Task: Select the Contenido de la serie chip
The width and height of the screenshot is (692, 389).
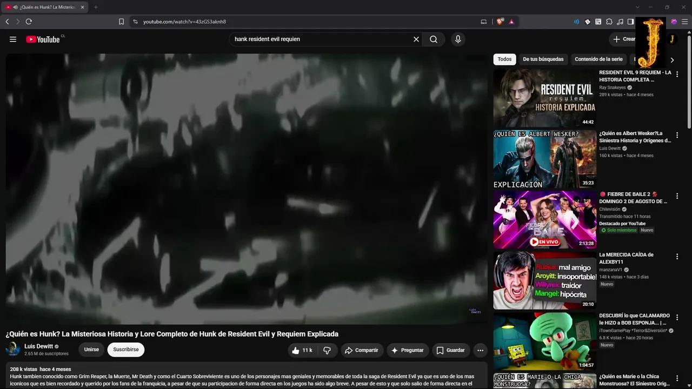Action: click(598, 59)
